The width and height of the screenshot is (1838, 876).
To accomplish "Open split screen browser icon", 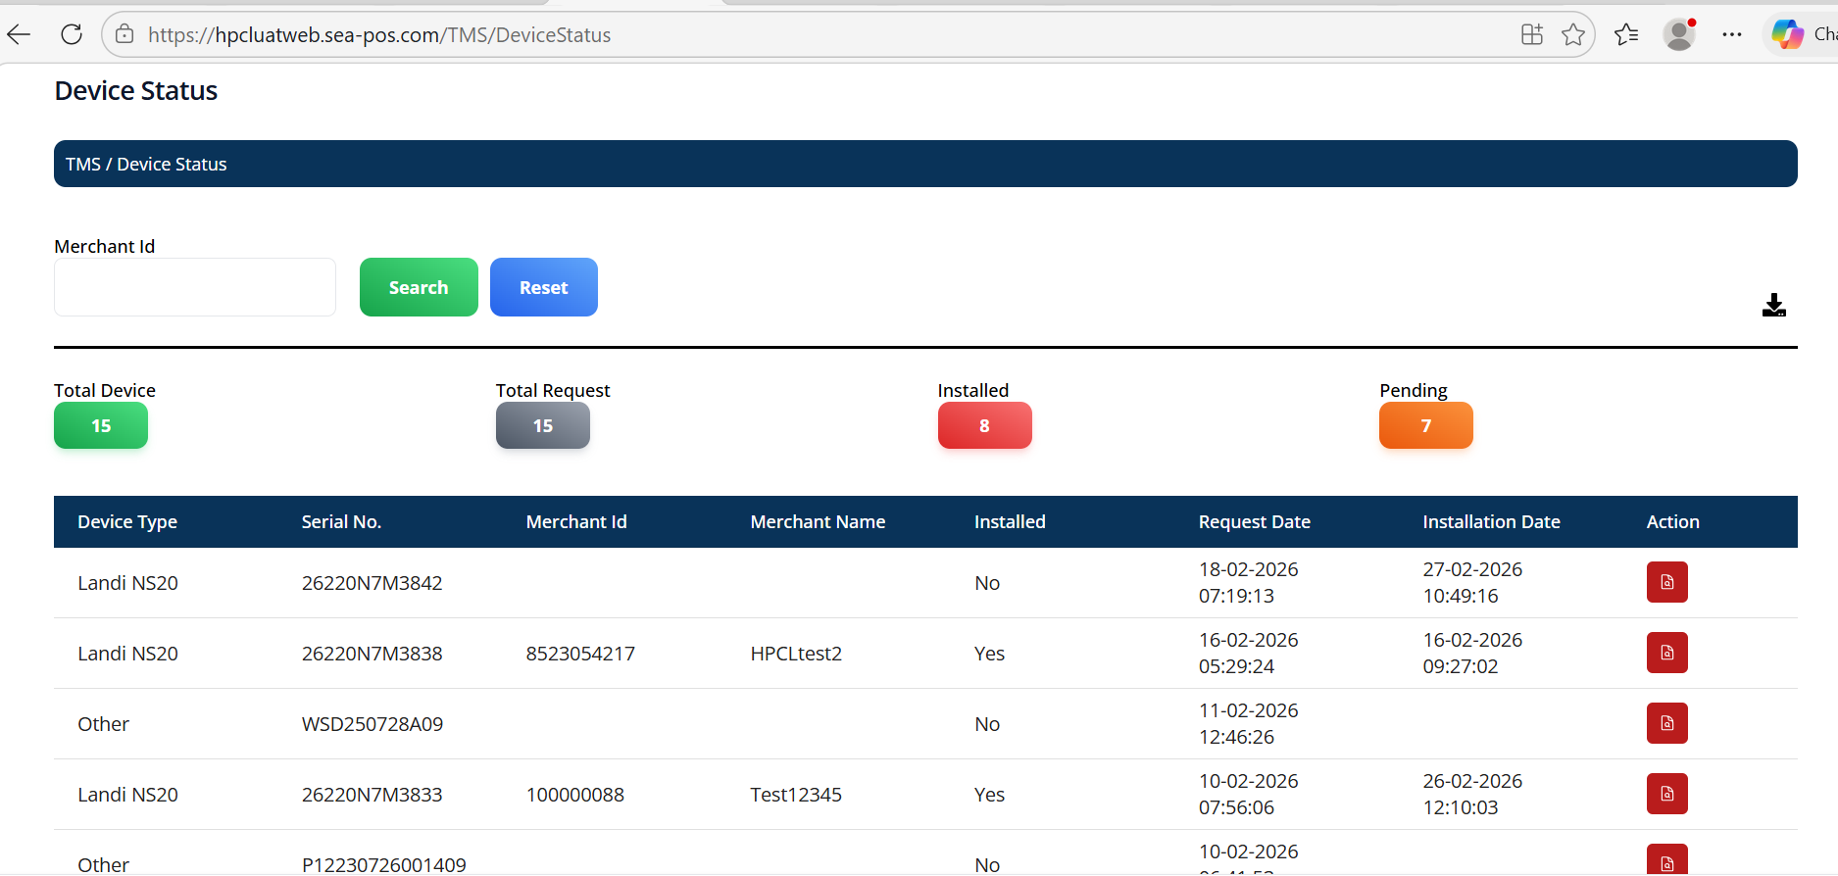I will (x=1531, y=35).
